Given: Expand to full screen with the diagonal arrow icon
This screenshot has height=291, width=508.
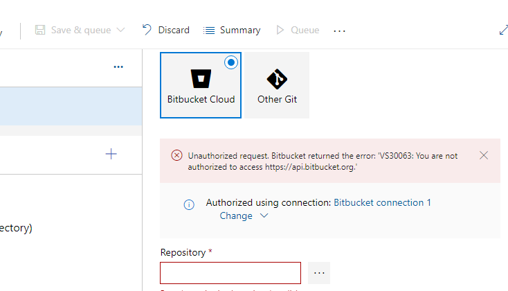Looking at the screenshot, I should (x=504, y=30).
